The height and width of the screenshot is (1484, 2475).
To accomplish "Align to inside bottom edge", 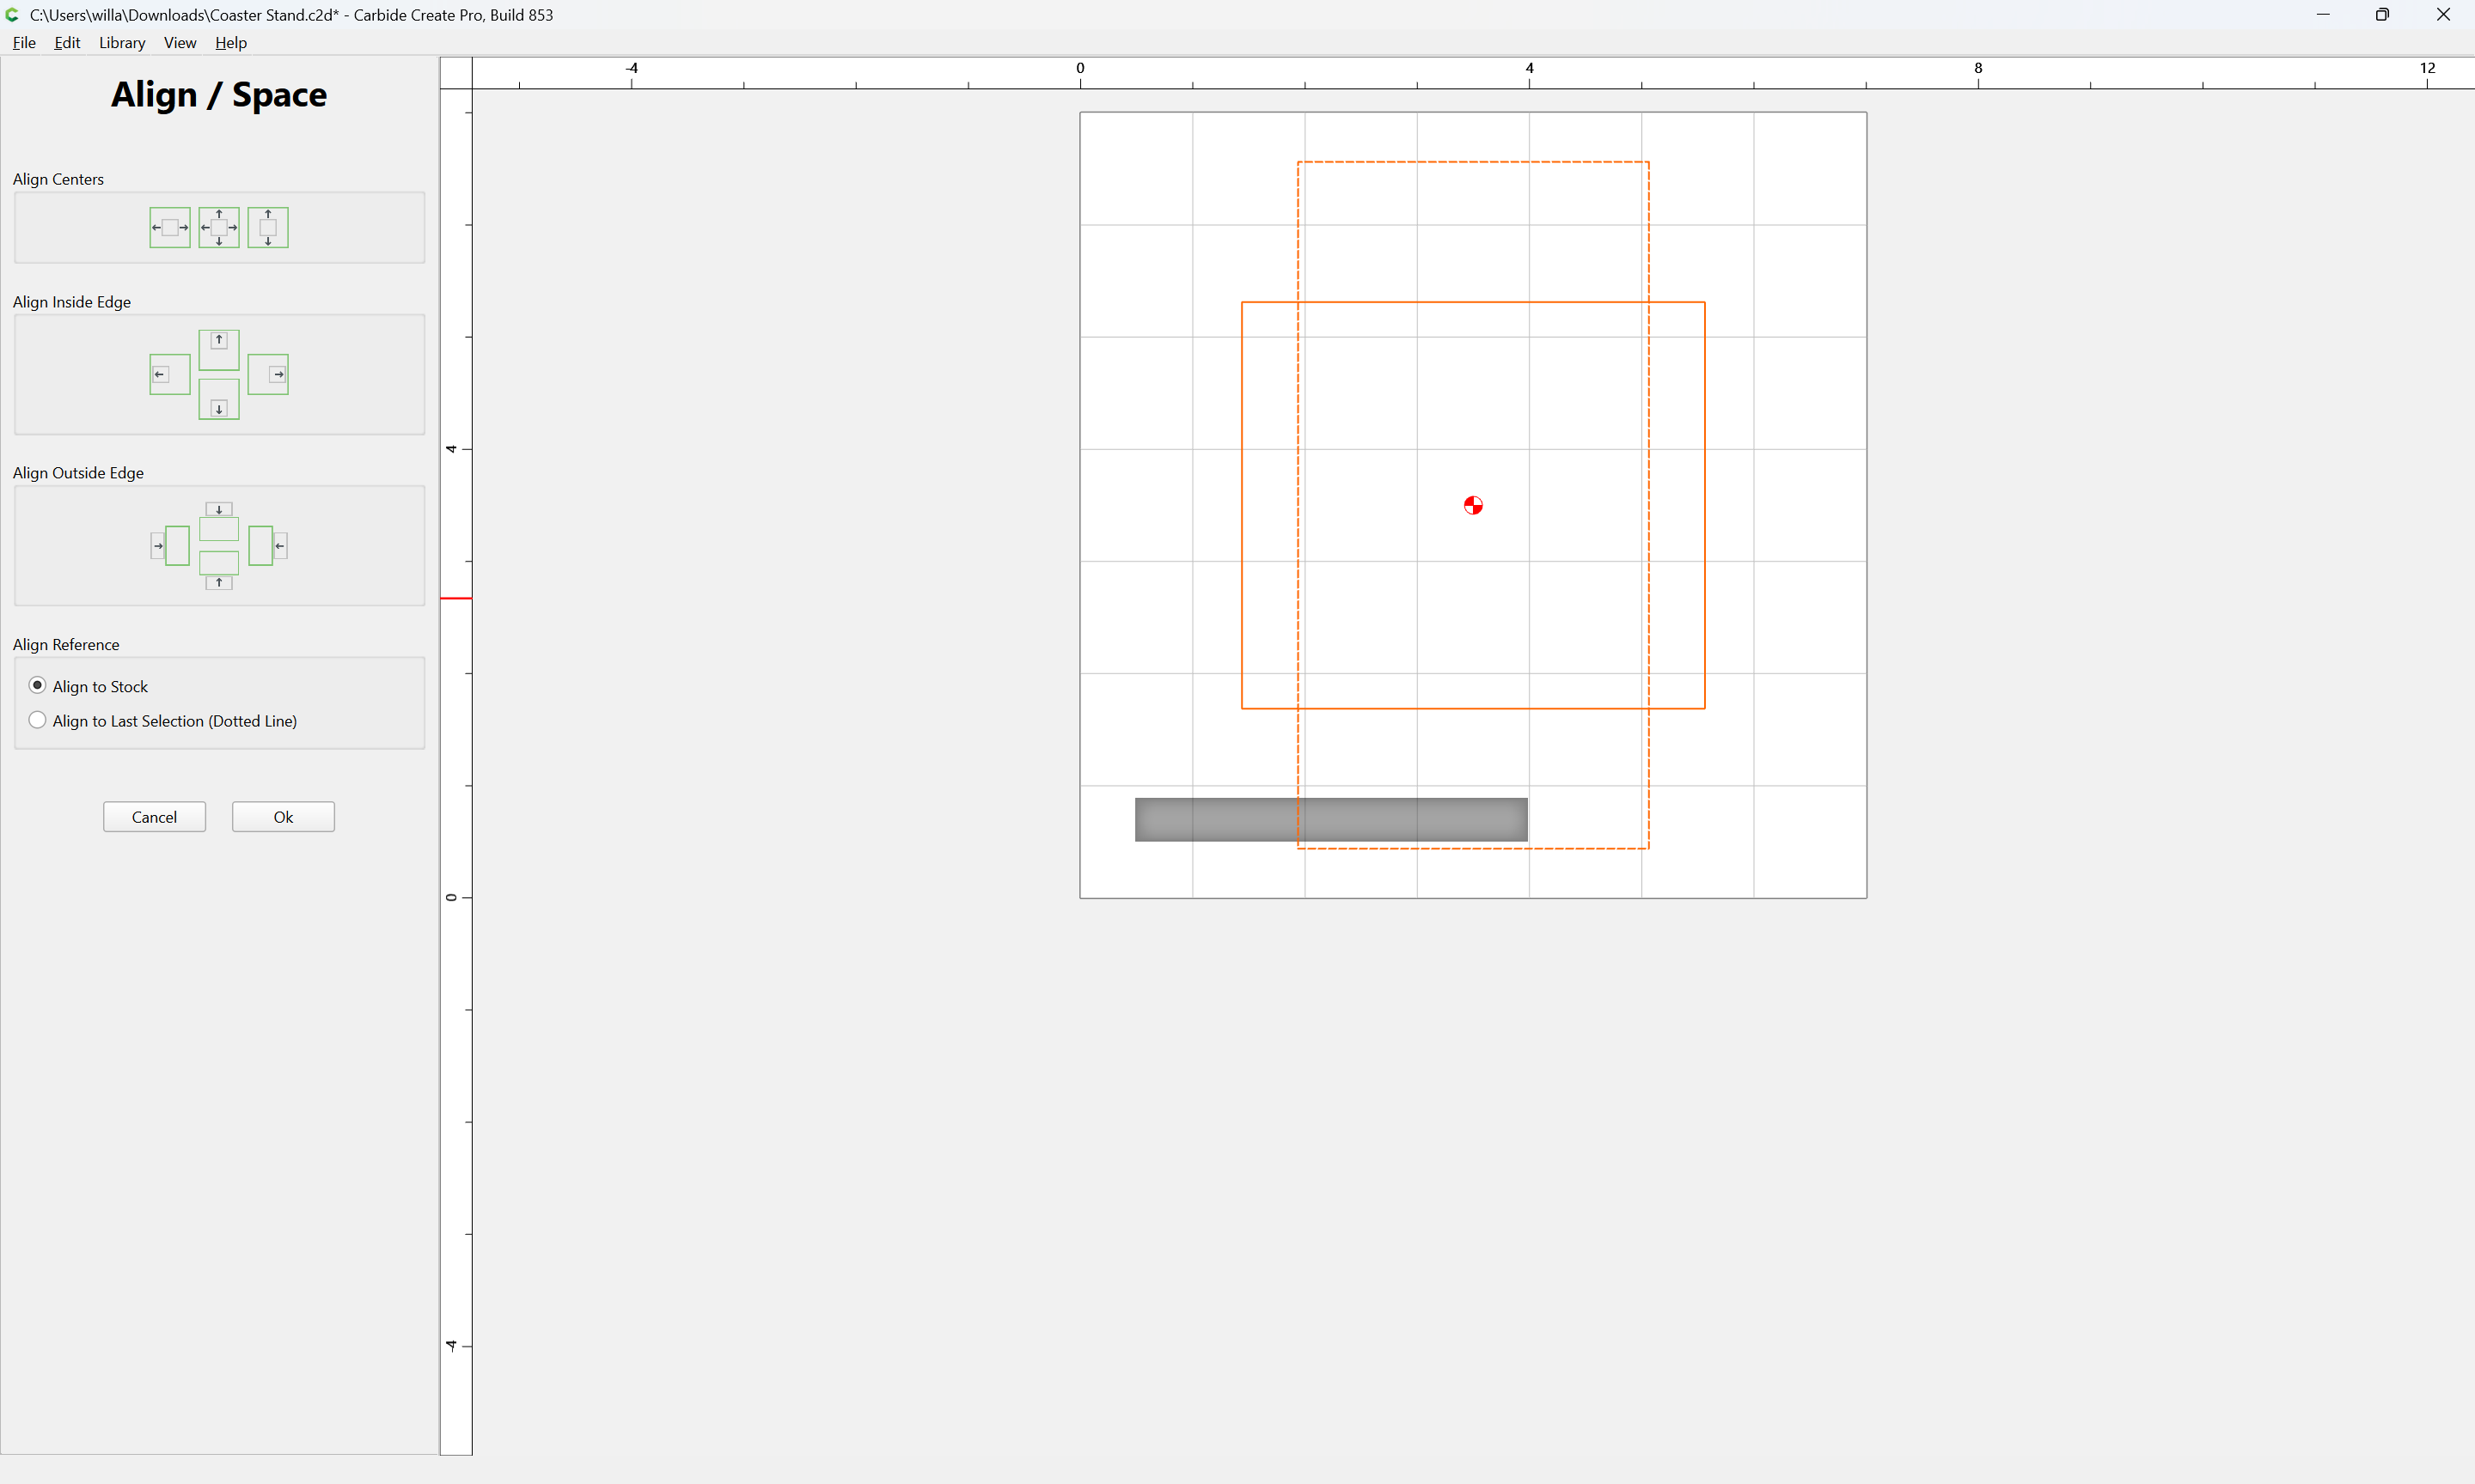I will pos(218,399).
